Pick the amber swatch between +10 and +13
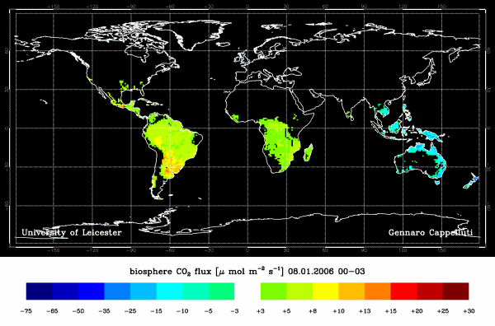The width and height of the screenshot is (495, 326). coord(351,291)
